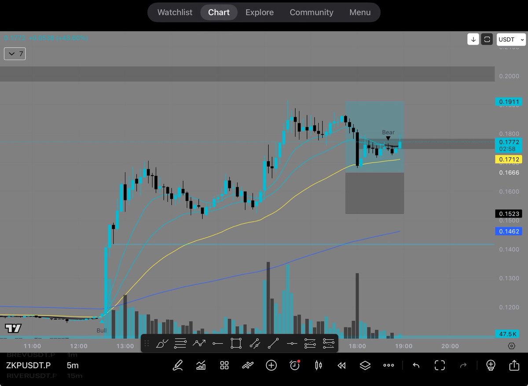Select the horizontal line tool
The height and width of the screenshot is (386, 528).
[292, 343]
